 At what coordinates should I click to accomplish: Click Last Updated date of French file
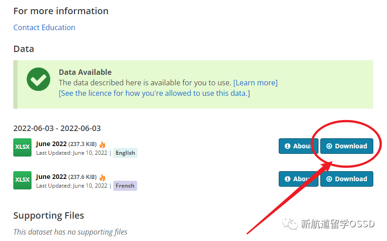click(x=72, y=186)
